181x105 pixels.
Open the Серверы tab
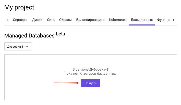click(x=20, y=20)
